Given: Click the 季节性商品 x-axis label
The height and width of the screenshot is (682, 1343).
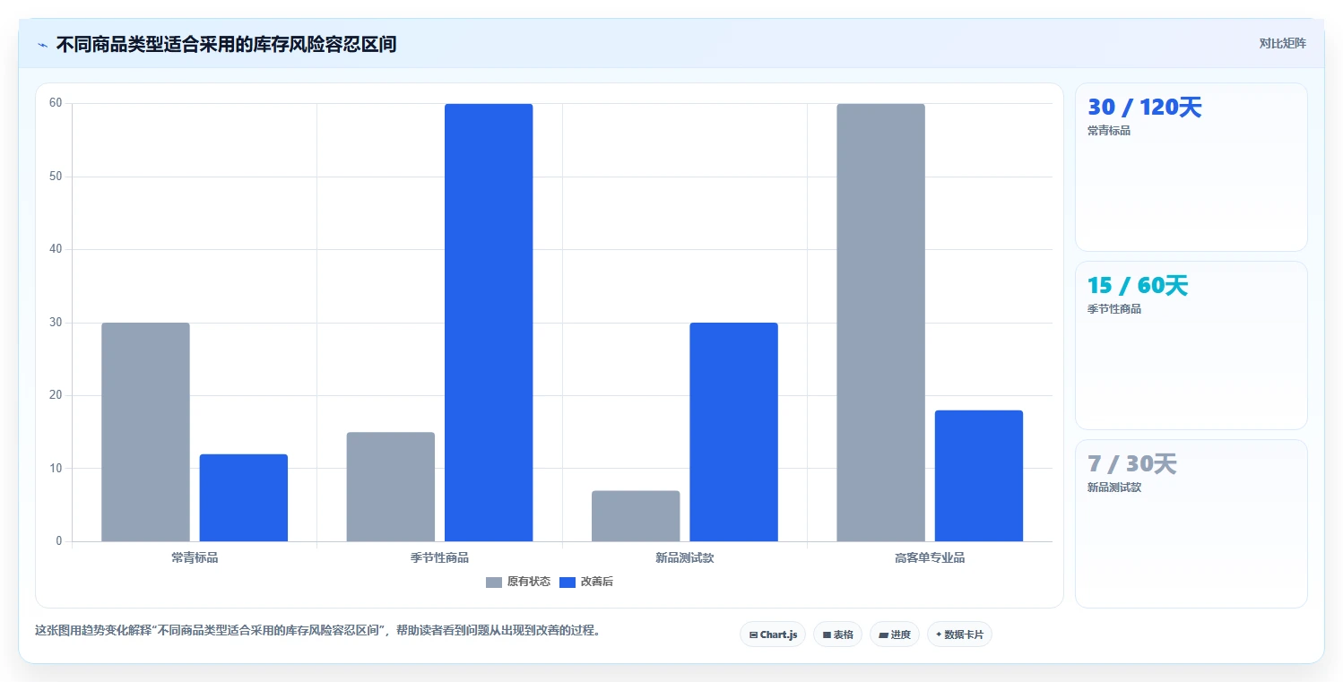Looking at the screenshot, I should (439, 557).
